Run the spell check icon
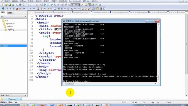Viewport: 188px width, 106px height. pyautogui.click(x=23, y=5)
